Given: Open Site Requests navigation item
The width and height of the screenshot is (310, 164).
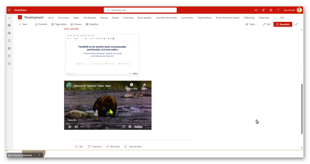Looking at the screenshot, I should [90, 18].
